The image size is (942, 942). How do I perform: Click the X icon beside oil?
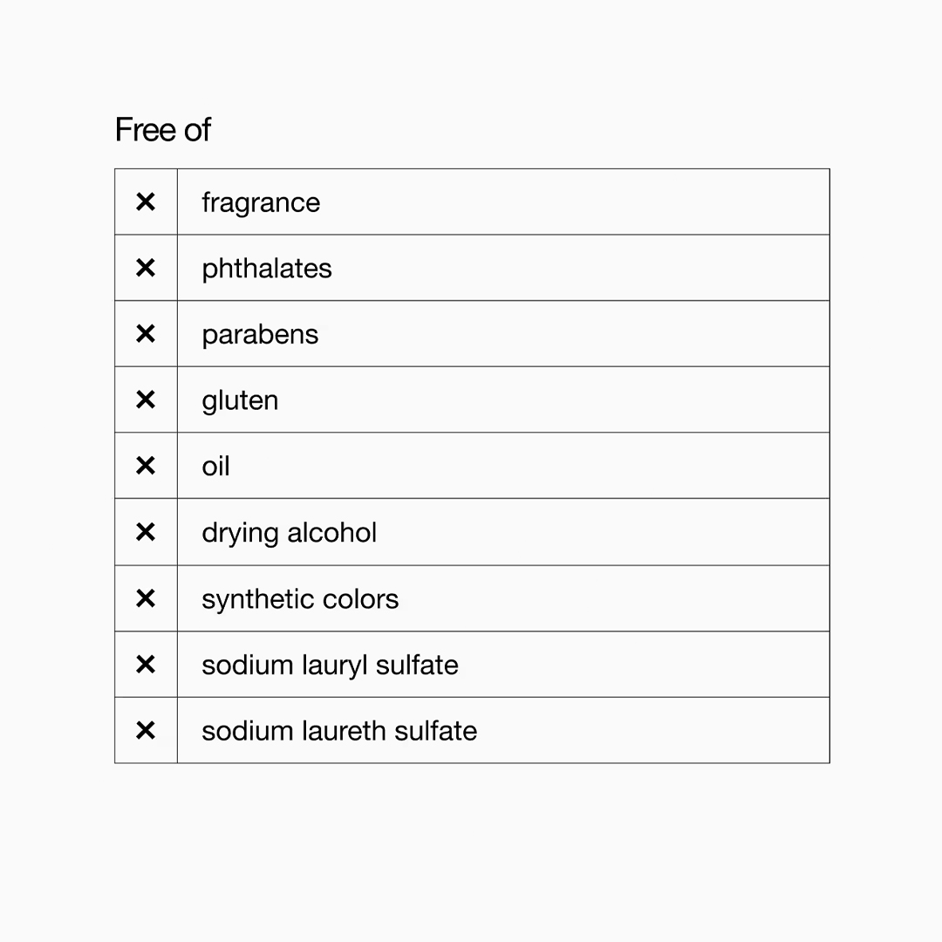(x=146, y=466)
